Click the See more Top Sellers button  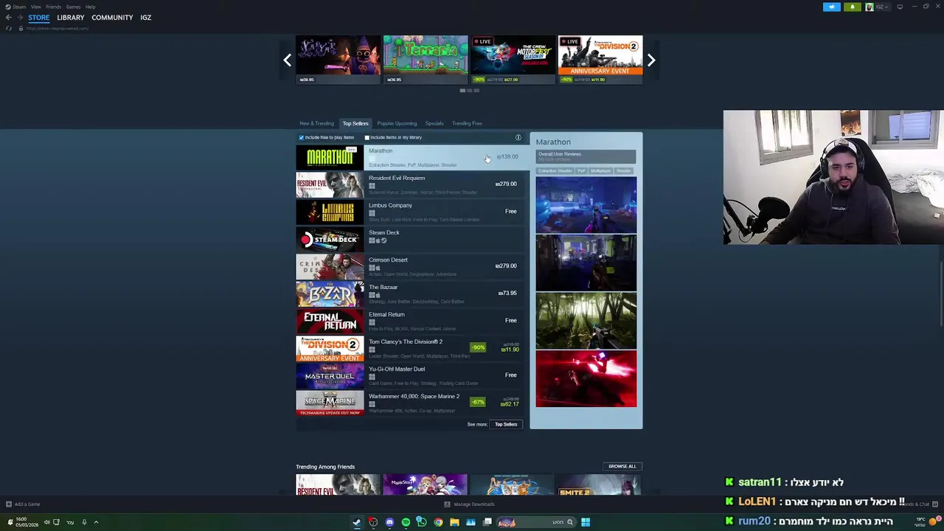pos(506,424)
